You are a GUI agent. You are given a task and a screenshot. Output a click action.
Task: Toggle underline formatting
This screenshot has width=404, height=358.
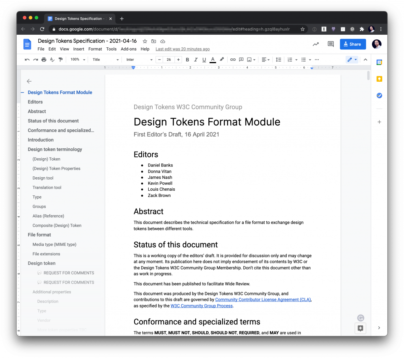coord(204,60)
